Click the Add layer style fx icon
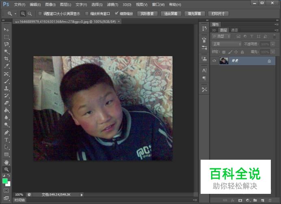This screenshot has width=281, height=204. [233, 200]
